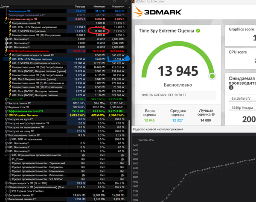Expand the GPU D3D Использование group
The width and height of the screenshot is (256, 202).
tap(6, 139)
